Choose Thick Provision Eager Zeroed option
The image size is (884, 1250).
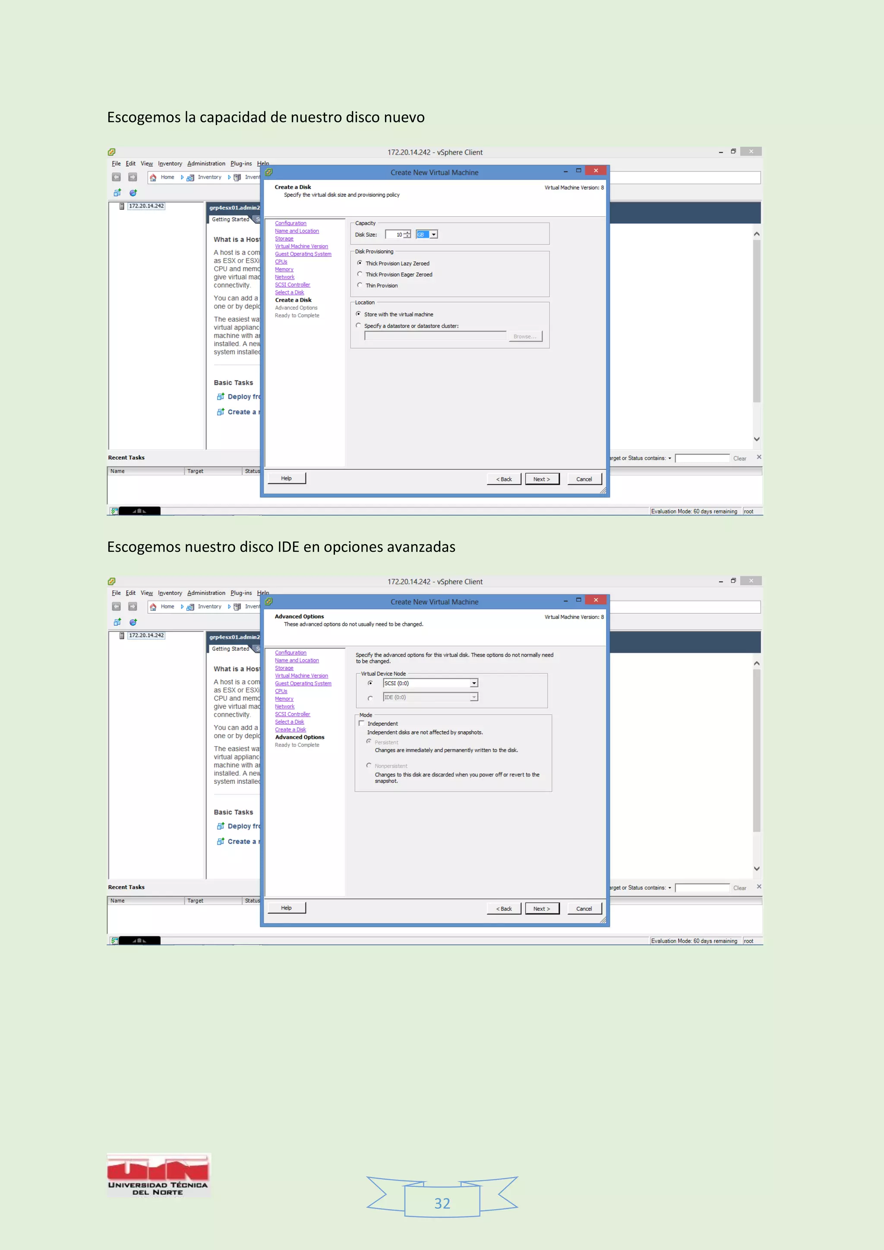tap(360, 275)
